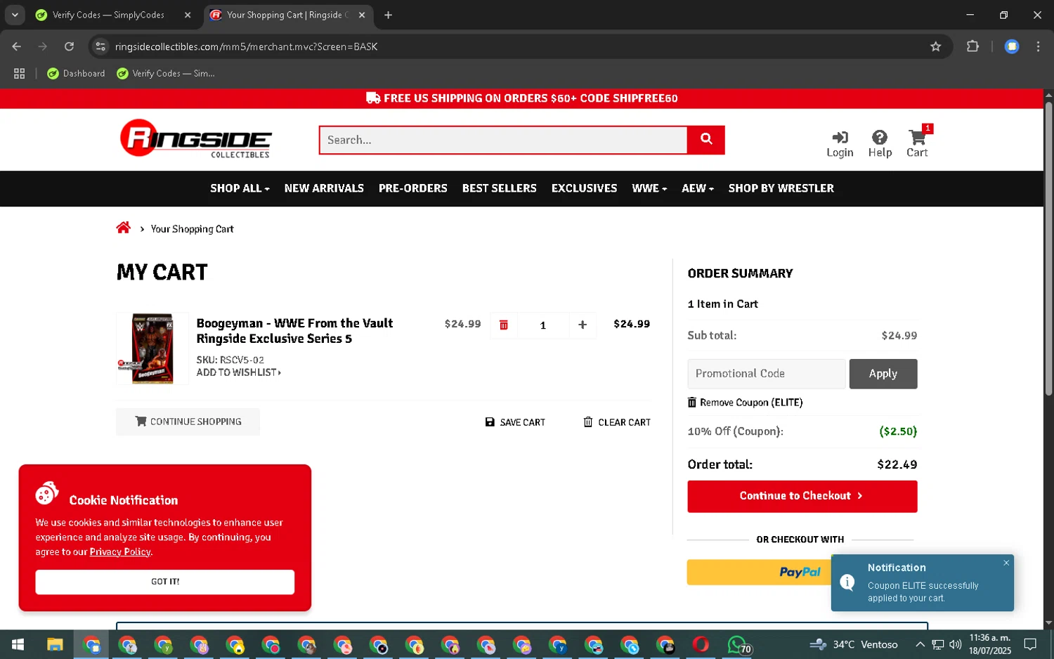The width and height of the screenshot is (1054, 659).
Task: Open the Help icon
Action: (x=880, y=144)
